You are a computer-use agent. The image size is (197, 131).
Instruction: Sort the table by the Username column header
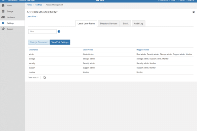(x=33, y=50)
